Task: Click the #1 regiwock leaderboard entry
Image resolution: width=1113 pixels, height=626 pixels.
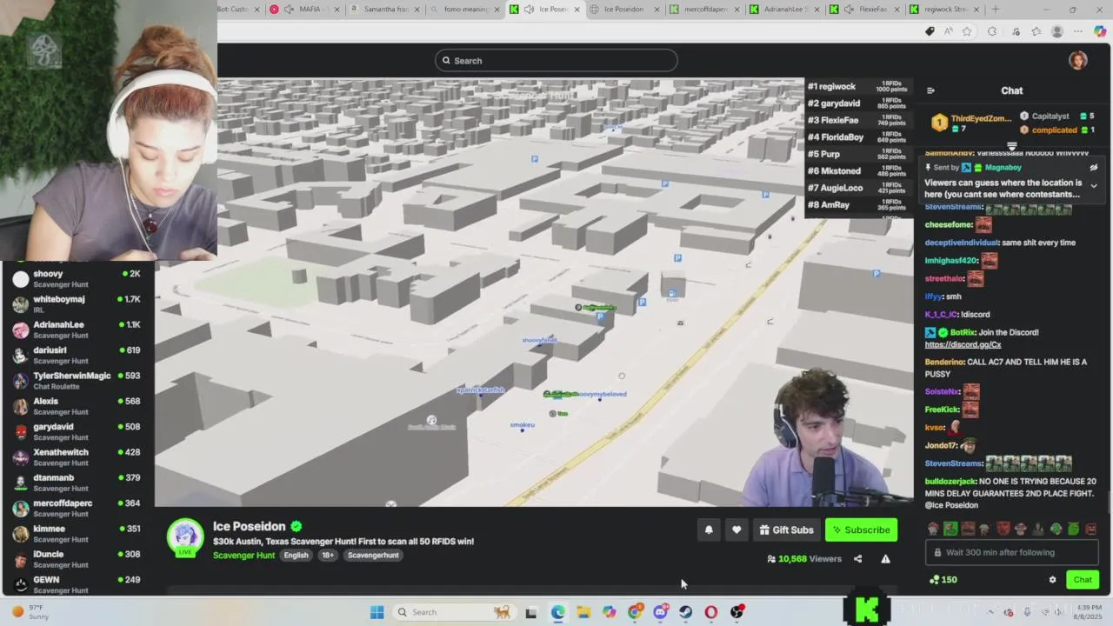Action: (x=856, y=87)
